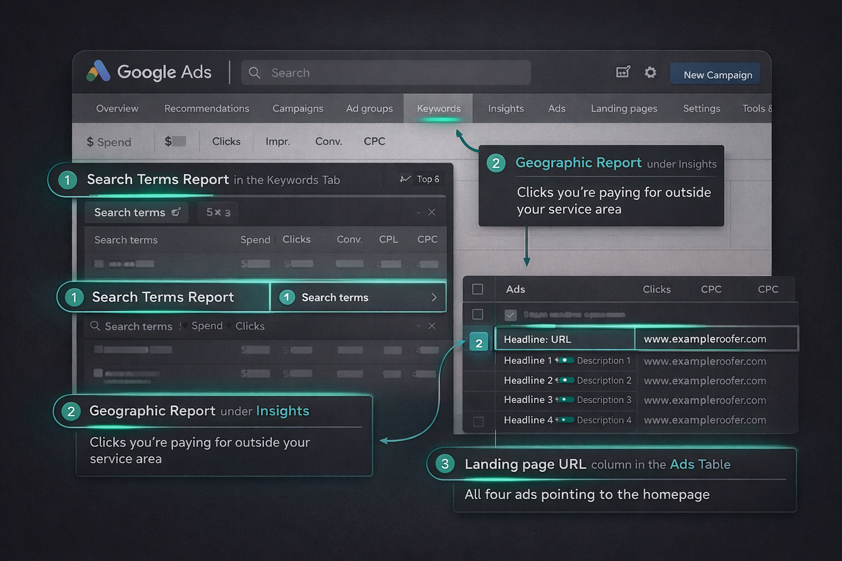Toggle the Headline 1 switch

(x=565, y=360)
